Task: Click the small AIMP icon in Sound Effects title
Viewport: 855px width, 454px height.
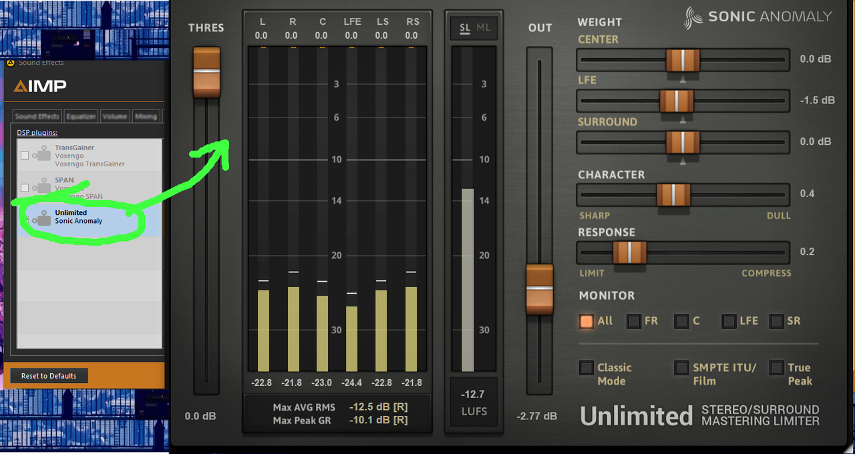Action: pyautogui.click(x=10, y=63)
